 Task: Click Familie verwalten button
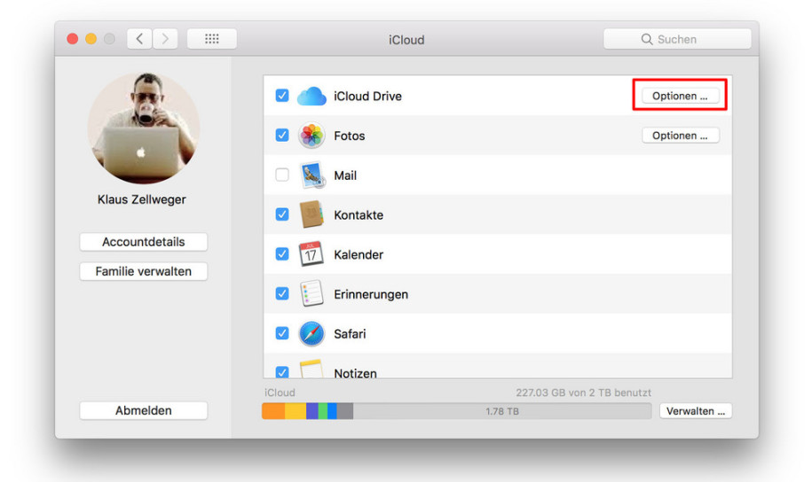click(144, 271)
